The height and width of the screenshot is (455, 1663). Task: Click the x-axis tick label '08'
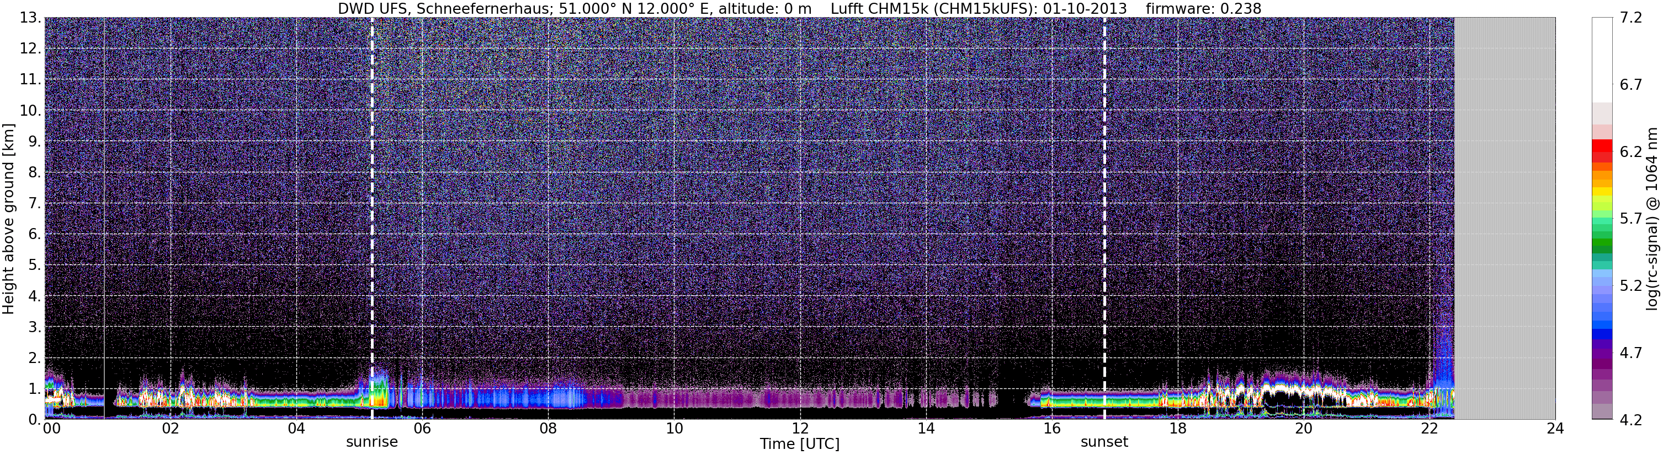tap(548, 429)
